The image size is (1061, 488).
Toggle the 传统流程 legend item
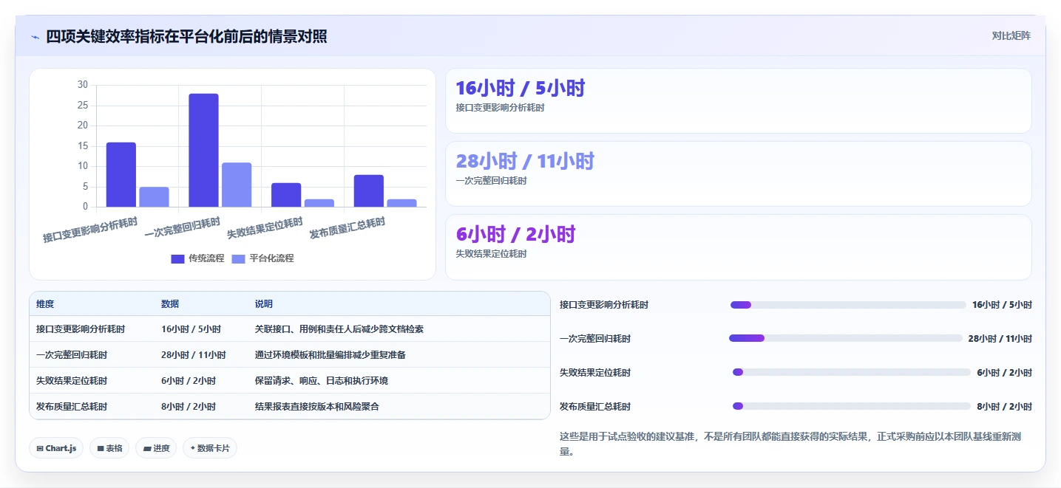tap(197, 258)
